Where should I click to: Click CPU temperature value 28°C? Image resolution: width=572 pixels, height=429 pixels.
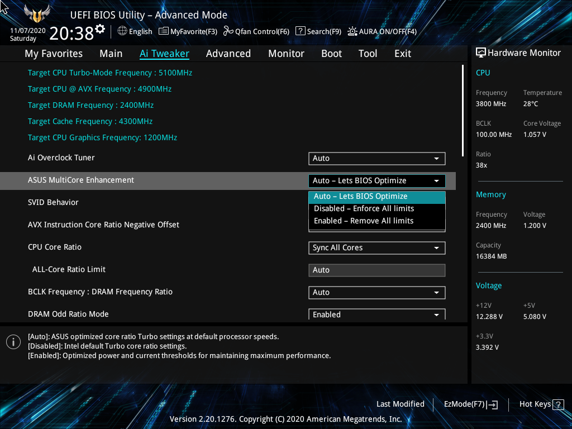pos(531,103)
